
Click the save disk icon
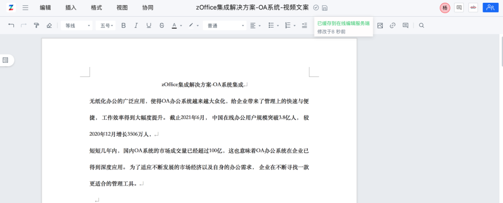[325, 8]
